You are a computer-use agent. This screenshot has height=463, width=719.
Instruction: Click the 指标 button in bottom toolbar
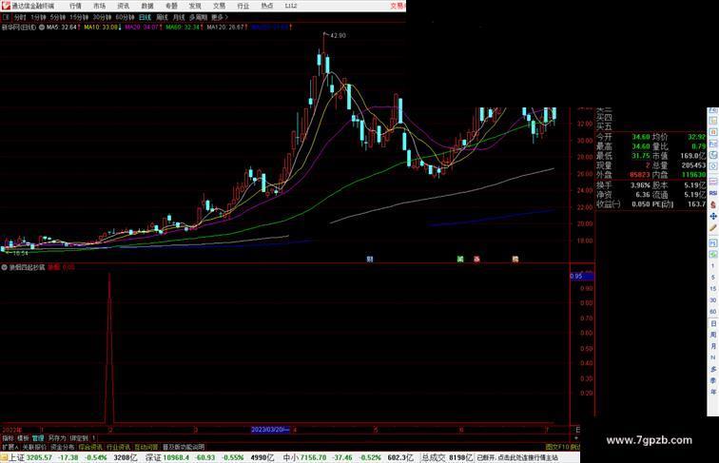(9, 438)
